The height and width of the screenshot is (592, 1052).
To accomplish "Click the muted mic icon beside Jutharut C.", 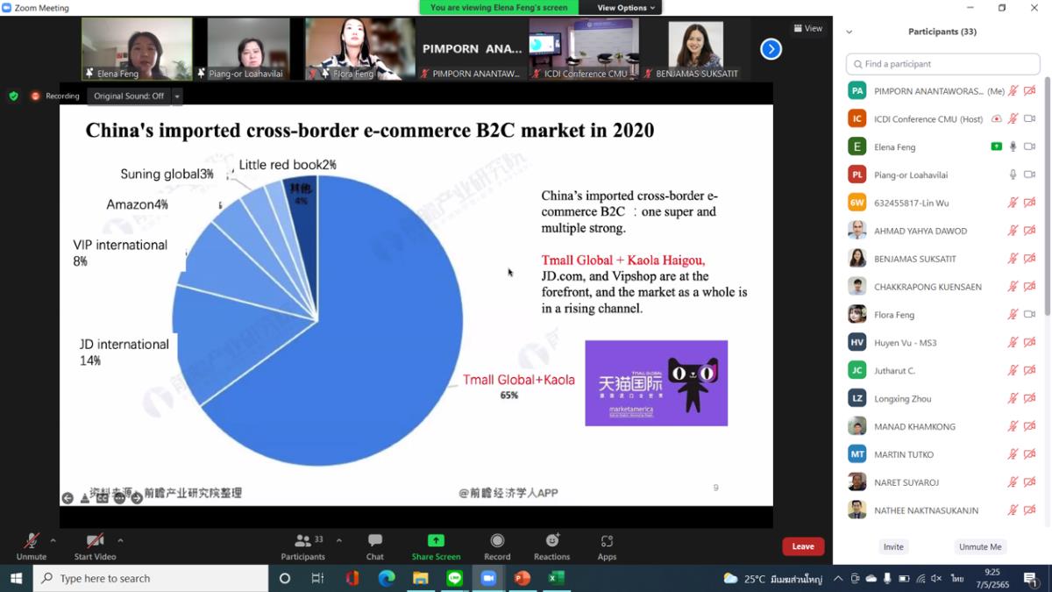I will click(x=1013, y=370).
